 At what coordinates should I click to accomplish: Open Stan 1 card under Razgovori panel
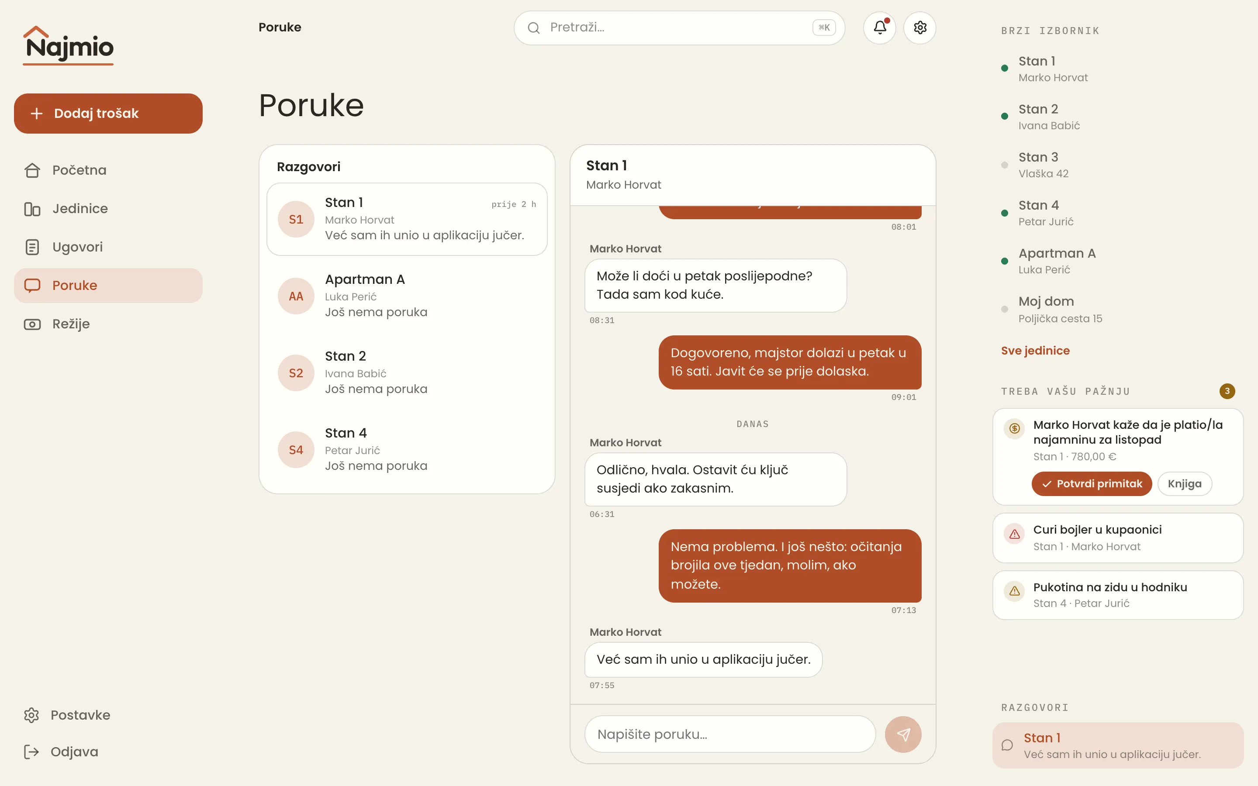1118,745
